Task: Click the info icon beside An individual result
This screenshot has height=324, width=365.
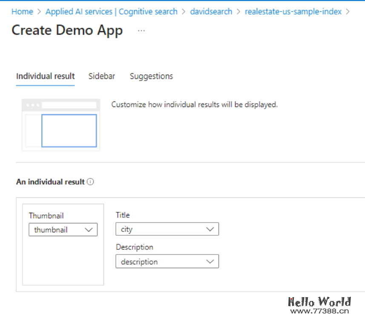Action: tap(90, 182)
